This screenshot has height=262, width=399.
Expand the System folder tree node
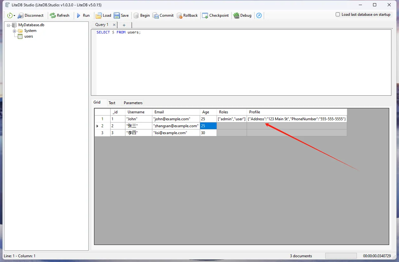14,31
